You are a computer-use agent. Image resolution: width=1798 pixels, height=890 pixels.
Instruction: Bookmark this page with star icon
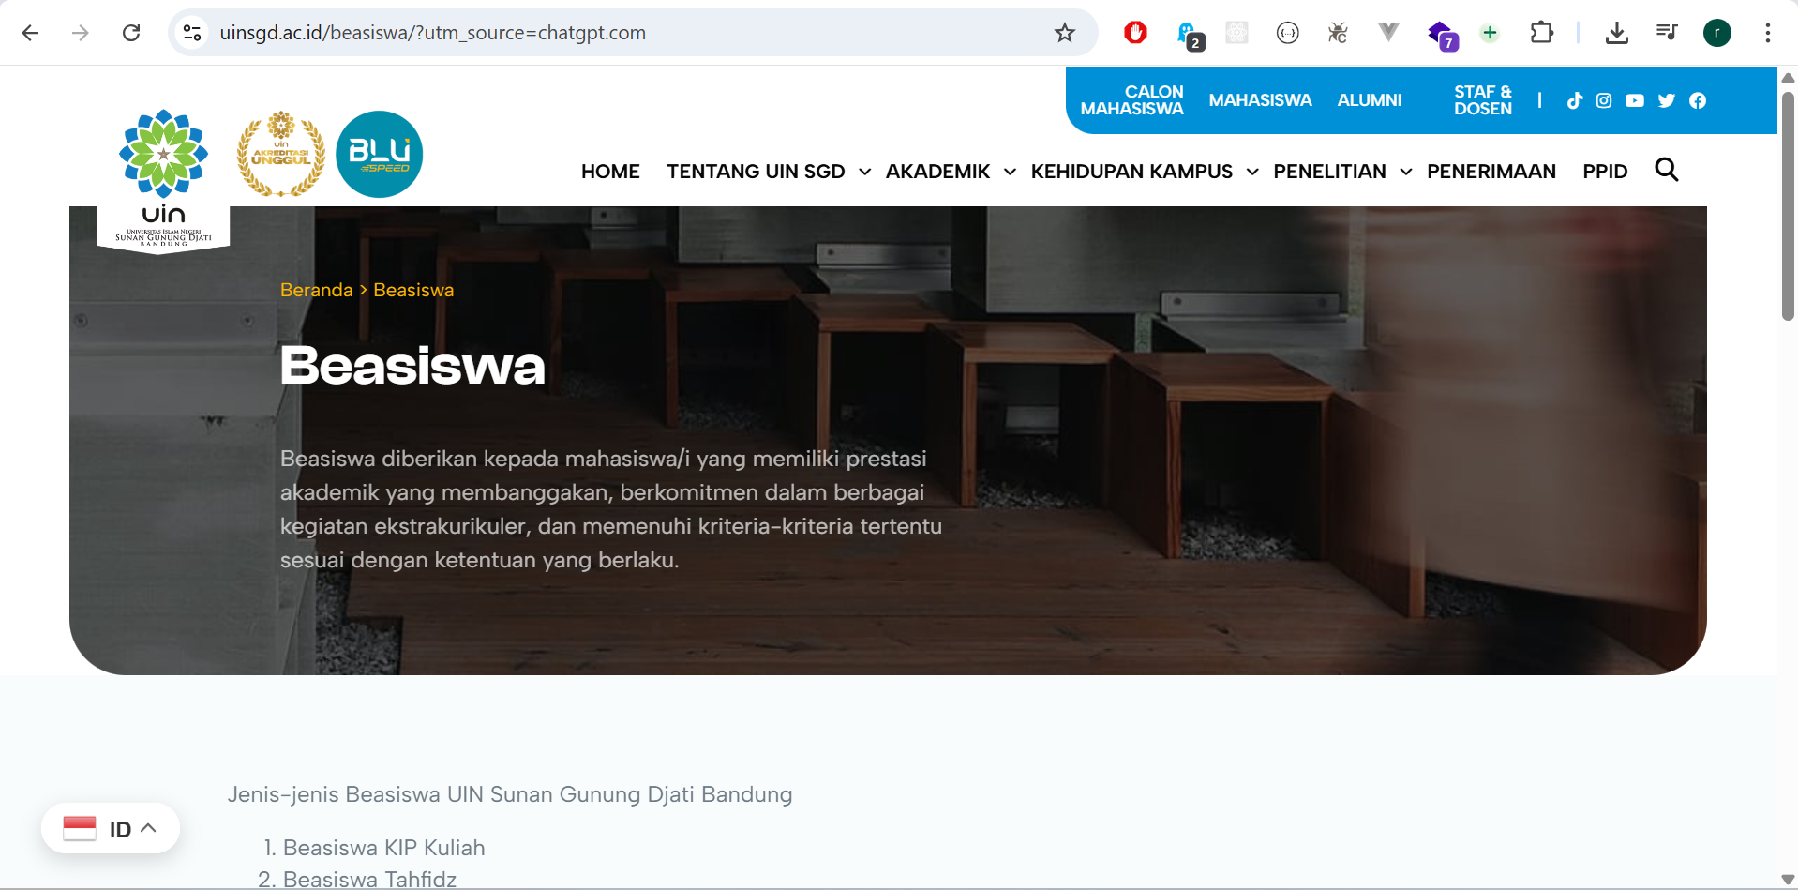coord(1064,33)
